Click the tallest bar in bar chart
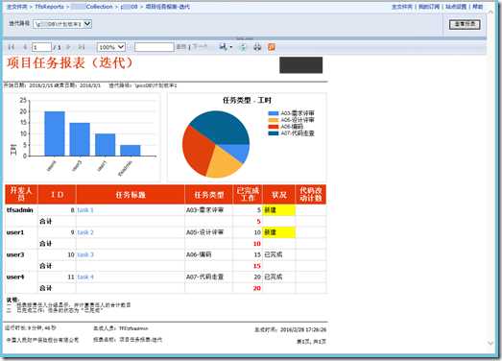 tap(55, 133)
